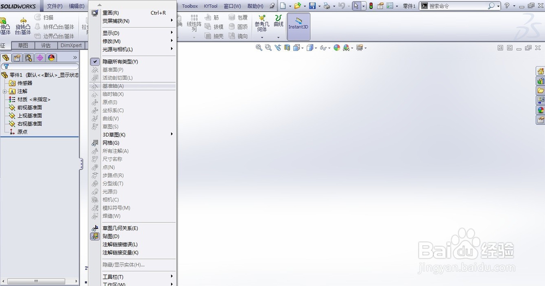Open the DisplayManager color ball tab
The height and width of the screenshot is (286, 545).
[51, 58]
